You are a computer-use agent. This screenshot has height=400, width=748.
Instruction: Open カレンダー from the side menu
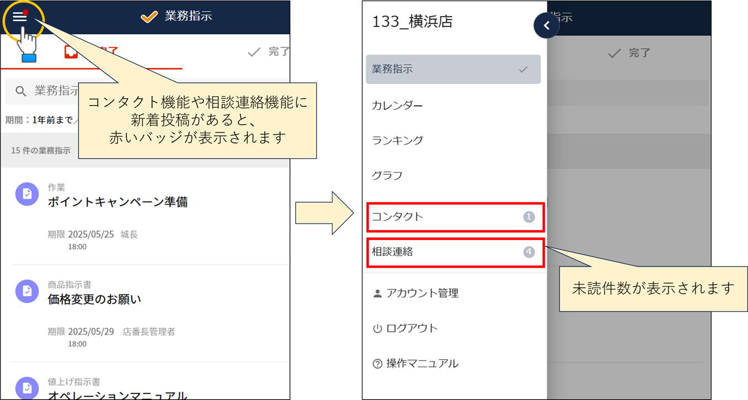(x=453, y=105)
